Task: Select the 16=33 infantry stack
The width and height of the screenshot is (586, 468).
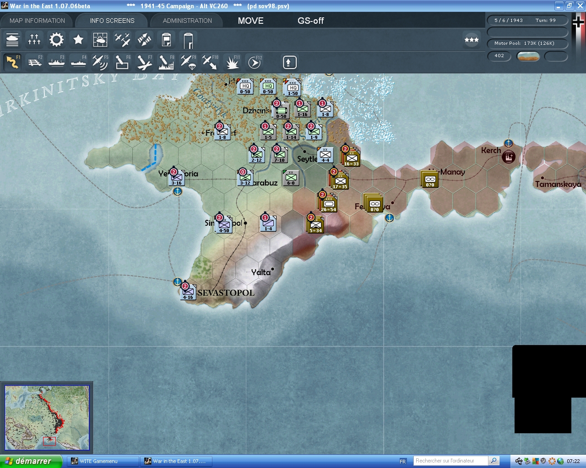Action: click(x=351, y=157)
